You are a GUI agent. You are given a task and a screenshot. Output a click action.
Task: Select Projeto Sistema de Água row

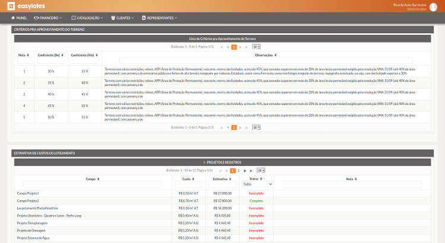click(x=223, y=238)
